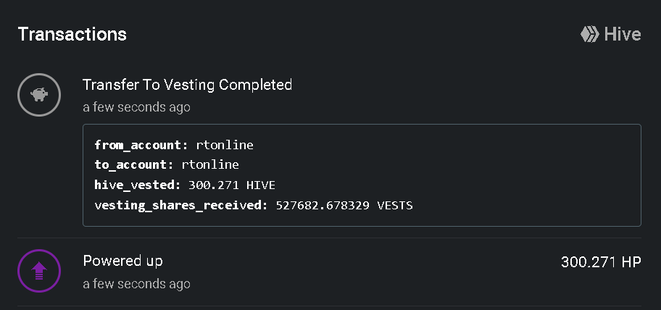661x310 pixels.
Task: Click the purple power up arrow icon
Action: [x=39, y=271]
